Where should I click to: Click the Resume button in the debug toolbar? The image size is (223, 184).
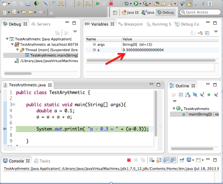point(97,4)
